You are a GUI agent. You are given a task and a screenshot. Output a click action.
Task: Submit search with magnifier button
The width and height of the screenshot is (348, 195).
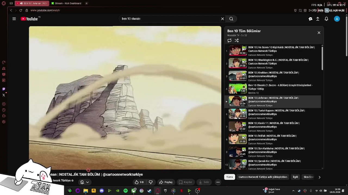tap(231, 19)
